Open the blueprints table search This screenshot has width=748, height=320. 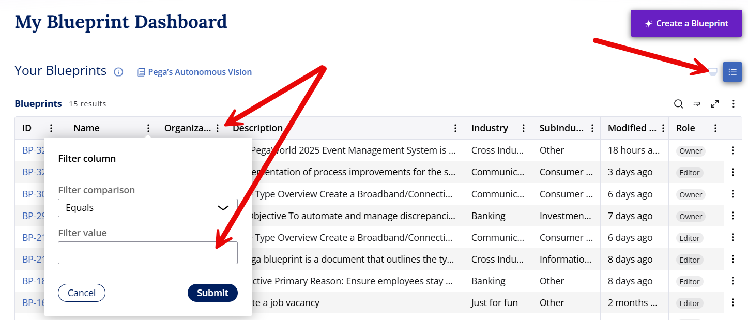click(678, 104)
